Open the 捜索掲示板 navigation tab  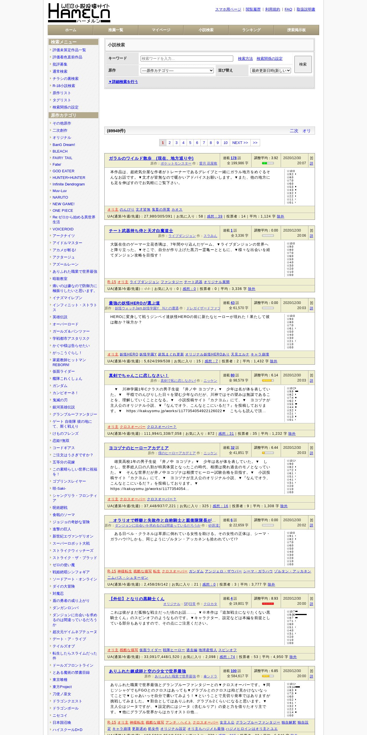296,30
